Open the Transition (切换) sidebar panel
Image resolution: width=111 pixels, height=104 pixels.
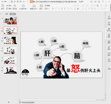pos(109,23)
